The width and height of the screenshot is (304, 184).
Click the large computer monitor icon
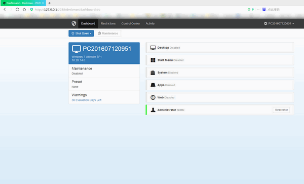coord(77,49)
